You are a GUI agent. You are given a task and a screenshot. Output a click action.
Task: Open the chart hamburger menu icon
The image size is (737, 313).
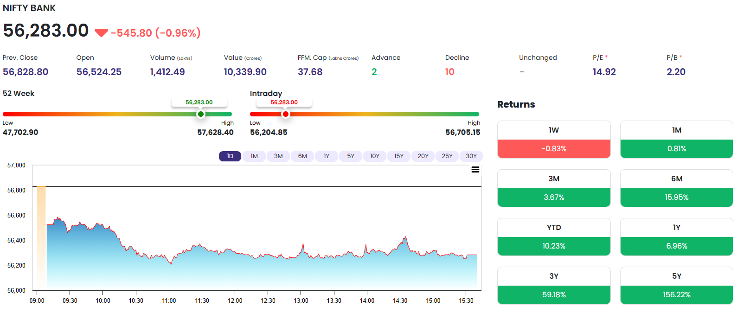tap(475, 170)
